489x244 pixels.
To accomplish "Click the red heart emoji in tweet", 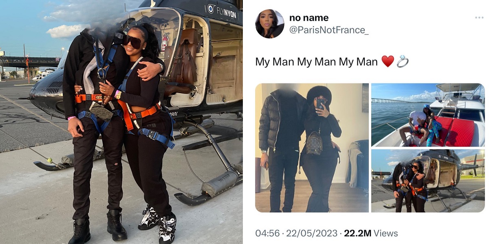I will pos(388,62).
